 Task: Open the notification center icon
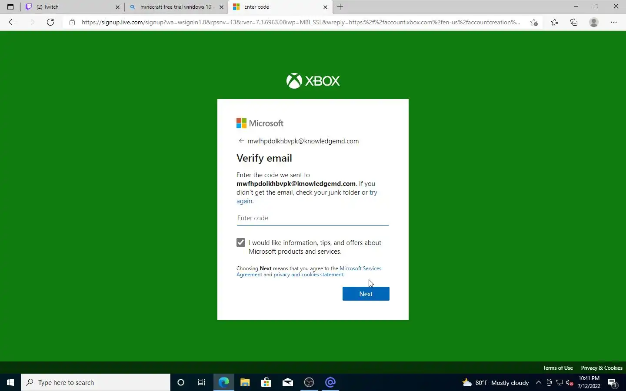tap(613, 382)
